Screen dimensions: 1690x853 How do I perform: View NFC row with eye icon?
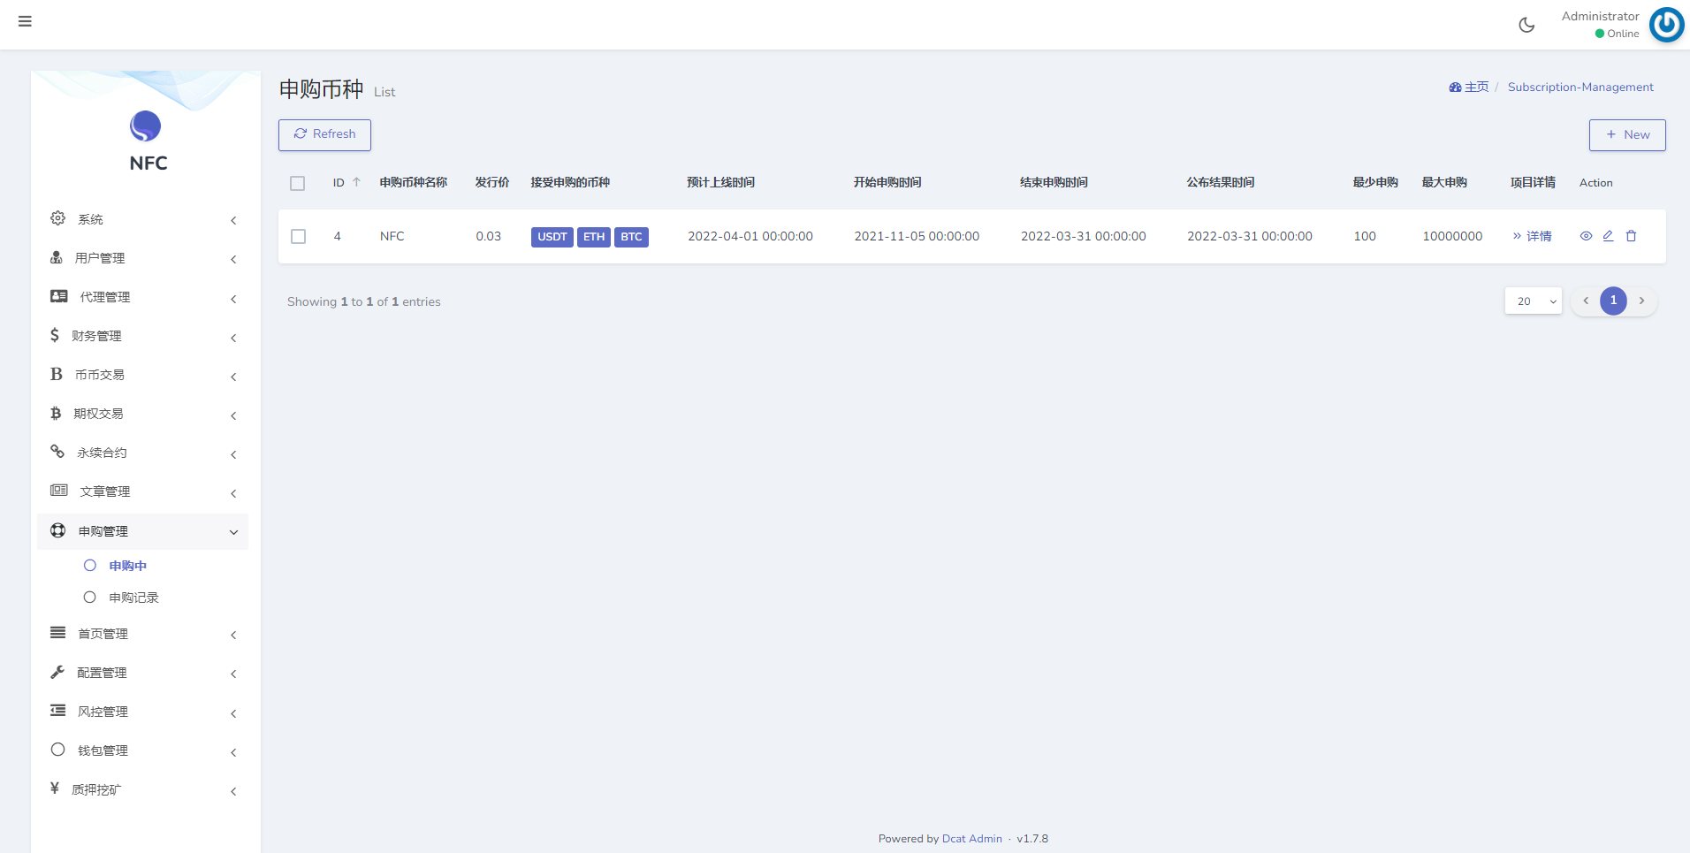click(1586, 236)
